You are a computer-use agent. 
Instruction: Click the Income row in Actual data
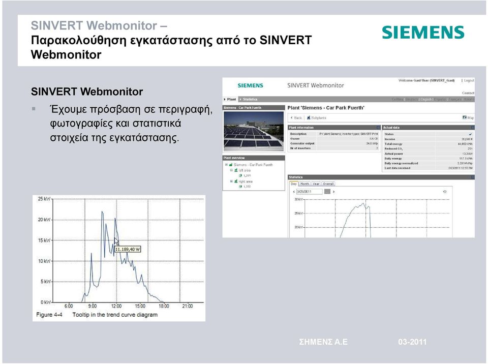(428, 139)
